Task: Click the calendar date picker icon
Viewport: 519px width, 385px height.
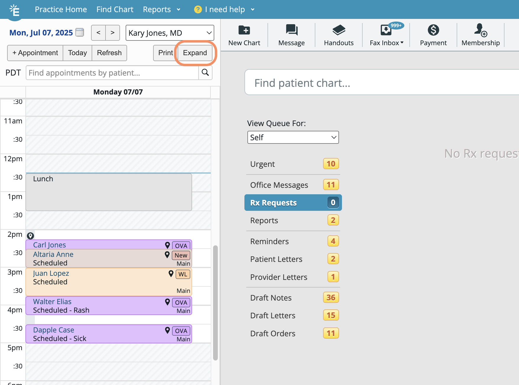Action: (x=80, y=32)
